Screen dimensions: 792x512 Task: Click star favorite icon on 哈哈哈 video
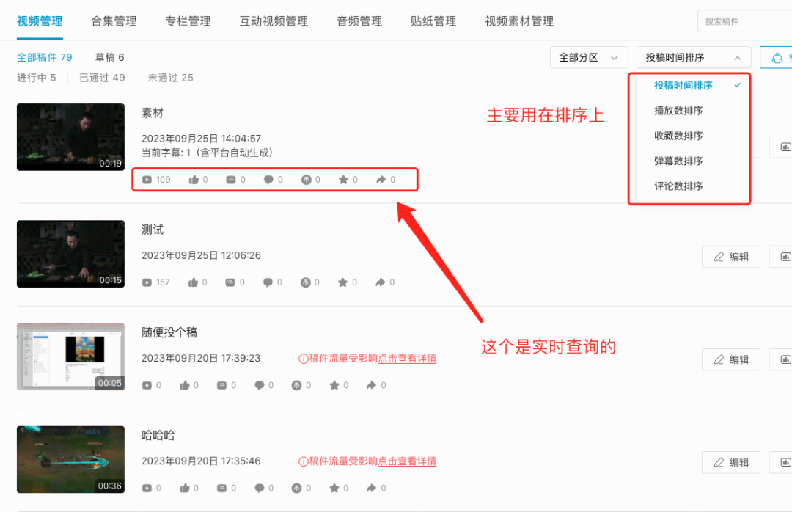click(x=334, y=489)
